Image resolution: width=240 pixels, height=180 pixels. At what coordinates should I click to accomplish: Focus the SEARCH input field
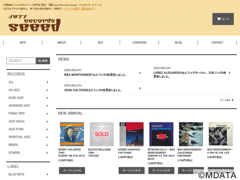(21, 61)
